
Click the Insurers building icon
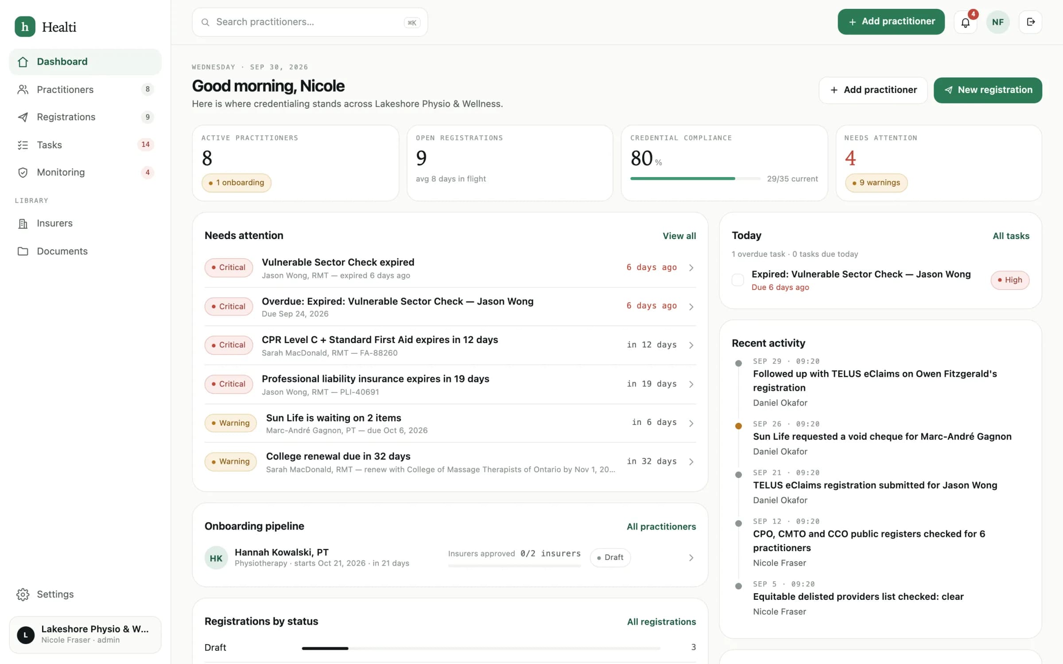[23, 224]
